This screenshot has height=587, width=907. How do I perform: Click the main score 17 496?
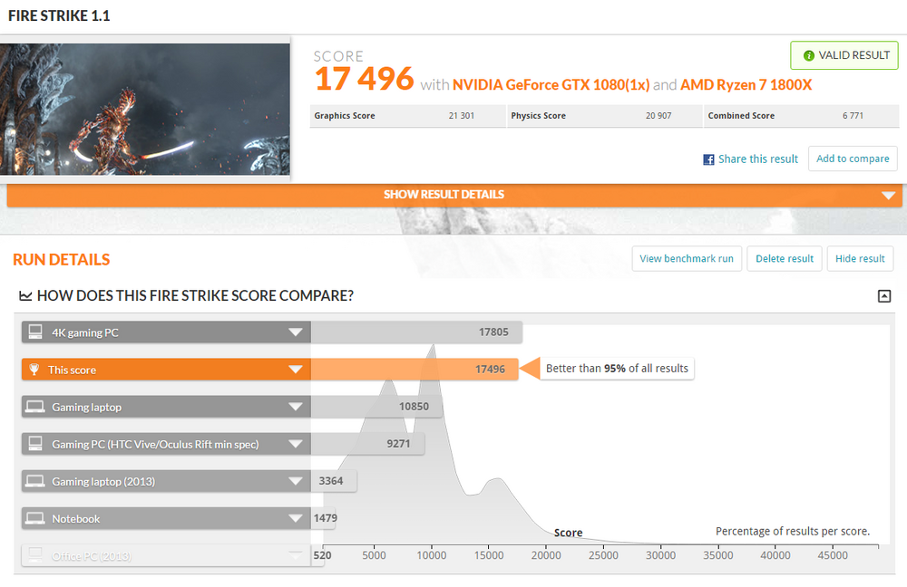pos(364,79)
